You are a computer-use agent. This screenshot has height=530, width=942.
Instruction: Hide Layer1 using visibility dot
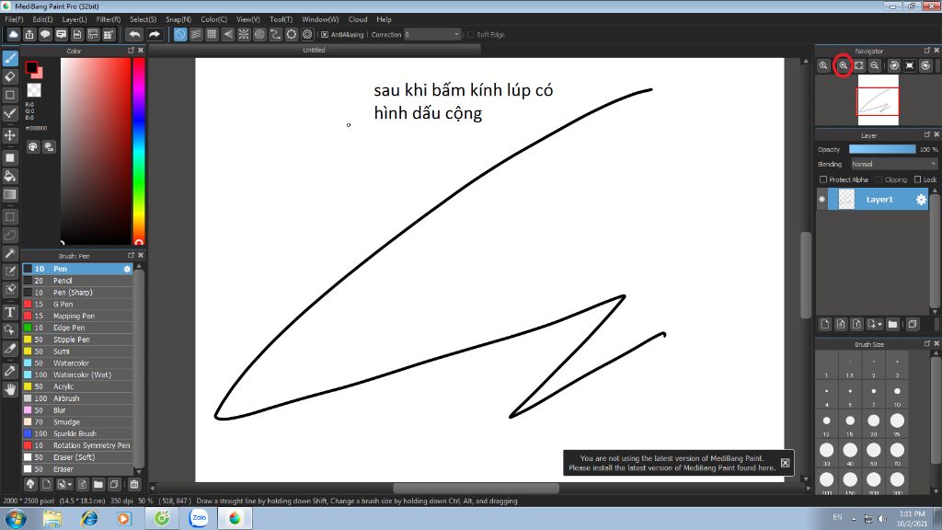(x=821, y=200)
